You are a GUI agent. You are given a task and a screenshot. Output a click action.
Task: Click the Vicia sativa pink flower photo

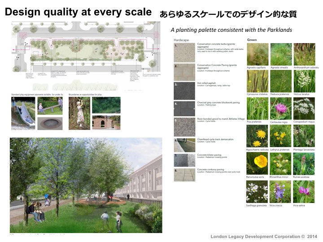pyautogui.click(x=304, y=191)
